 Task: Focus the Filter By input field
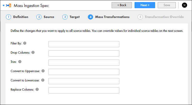point(84,44)
